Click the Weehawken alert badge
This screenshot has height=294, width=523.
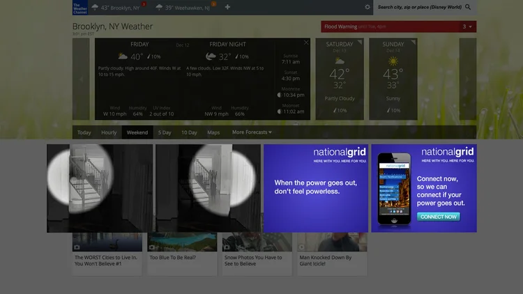point(213,4)
